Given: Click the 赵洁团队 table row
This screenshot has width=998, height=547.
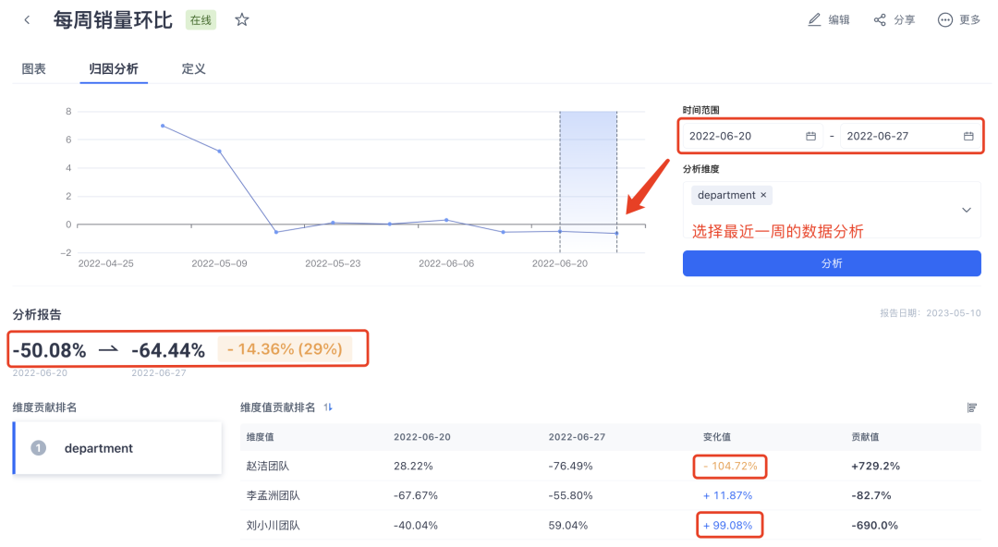Looking at the screenshot, I should (610, 466).
